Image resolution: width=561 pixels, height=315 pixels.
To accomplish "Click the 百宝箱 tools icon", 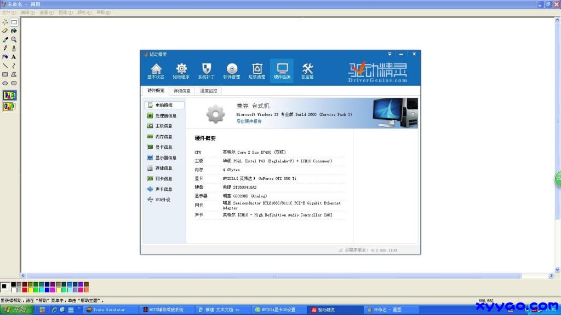I will (x=307, y=71).
